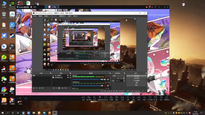Select the display capture source row
This screenshot has width=205, height=115.
pos(62,75)
